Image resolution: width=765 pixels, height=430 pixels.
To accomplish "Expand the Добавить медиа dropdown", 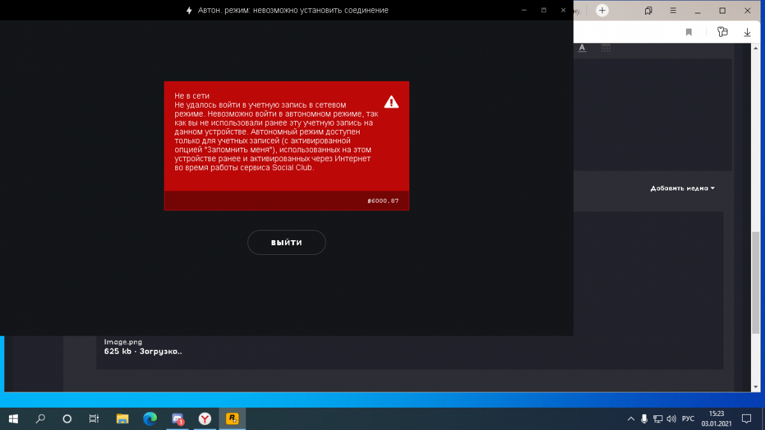I will pos(682,189).
